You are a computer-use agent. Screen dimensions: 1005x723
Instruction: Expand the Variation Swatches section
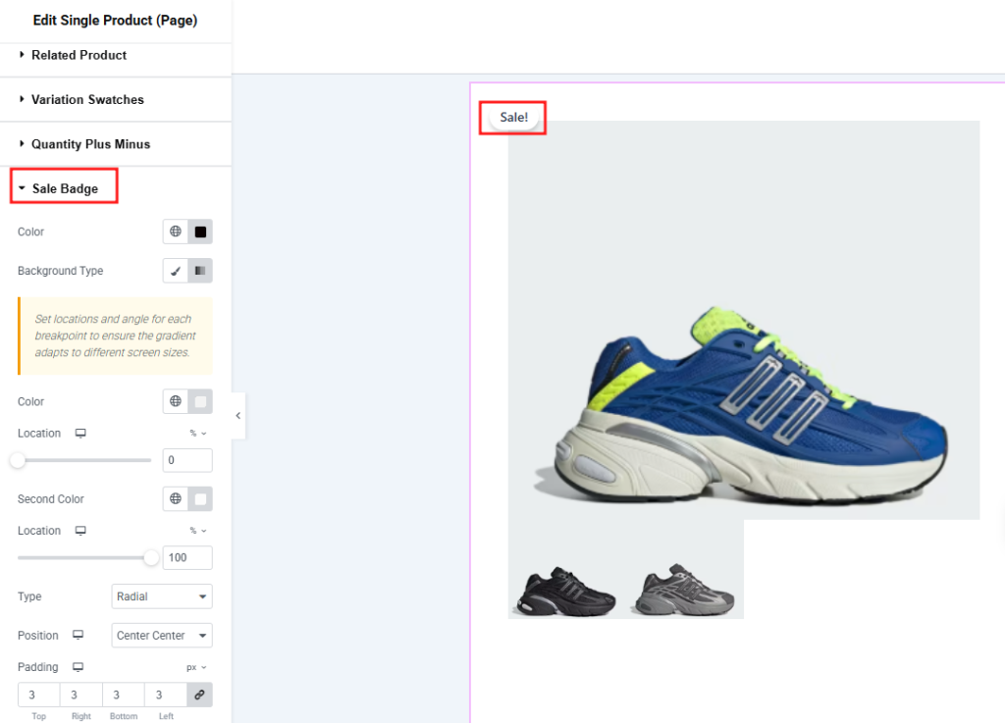(116, 100)
